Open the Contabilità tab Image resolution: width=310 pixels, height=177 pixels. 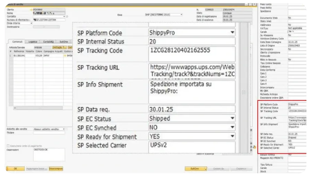(48, 42)
